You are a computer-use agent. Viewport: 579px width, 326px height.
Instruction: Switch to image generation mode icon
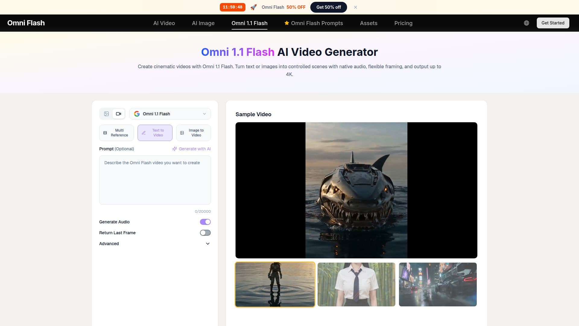tap(106, 114)
